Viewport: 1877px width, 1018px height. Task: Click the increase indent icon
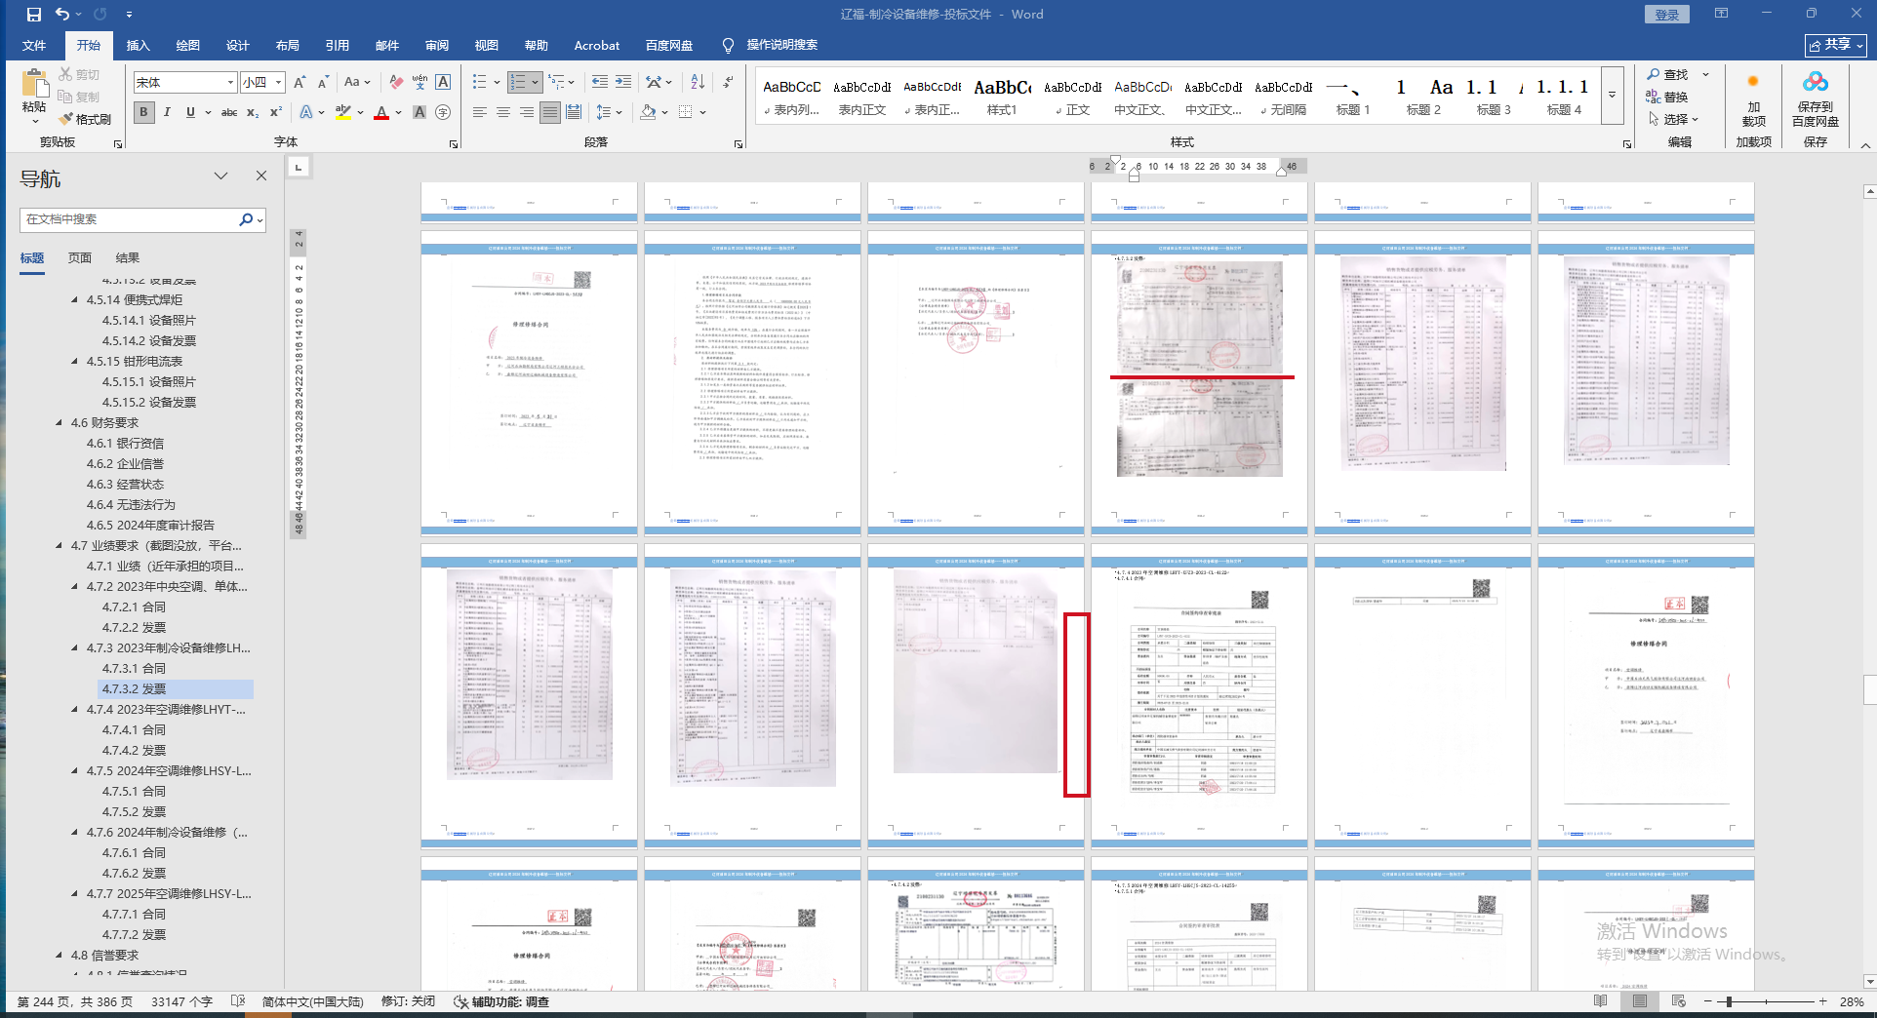[x=623, y=83]
